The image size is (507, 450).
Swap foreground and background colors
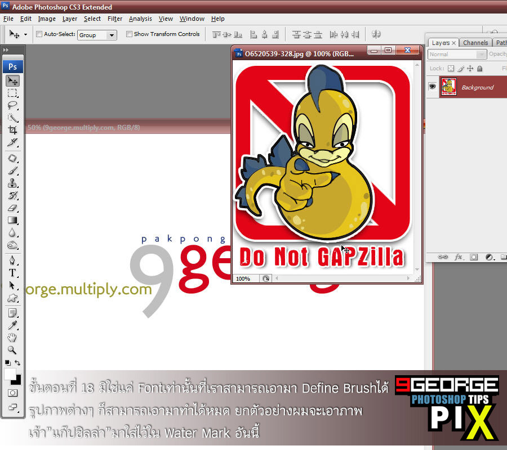click(x=18, y=363)
